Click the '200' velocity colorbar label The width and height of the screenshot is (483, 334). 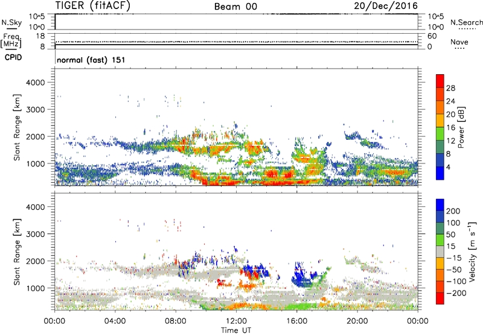pyautogui.click(x=453, y=211)
